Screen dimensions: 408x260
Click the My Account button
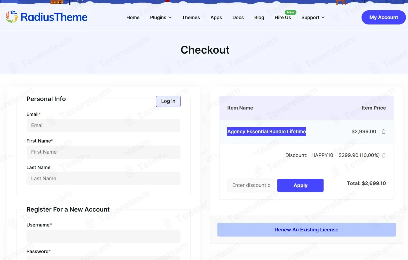(x=383, y=18)
